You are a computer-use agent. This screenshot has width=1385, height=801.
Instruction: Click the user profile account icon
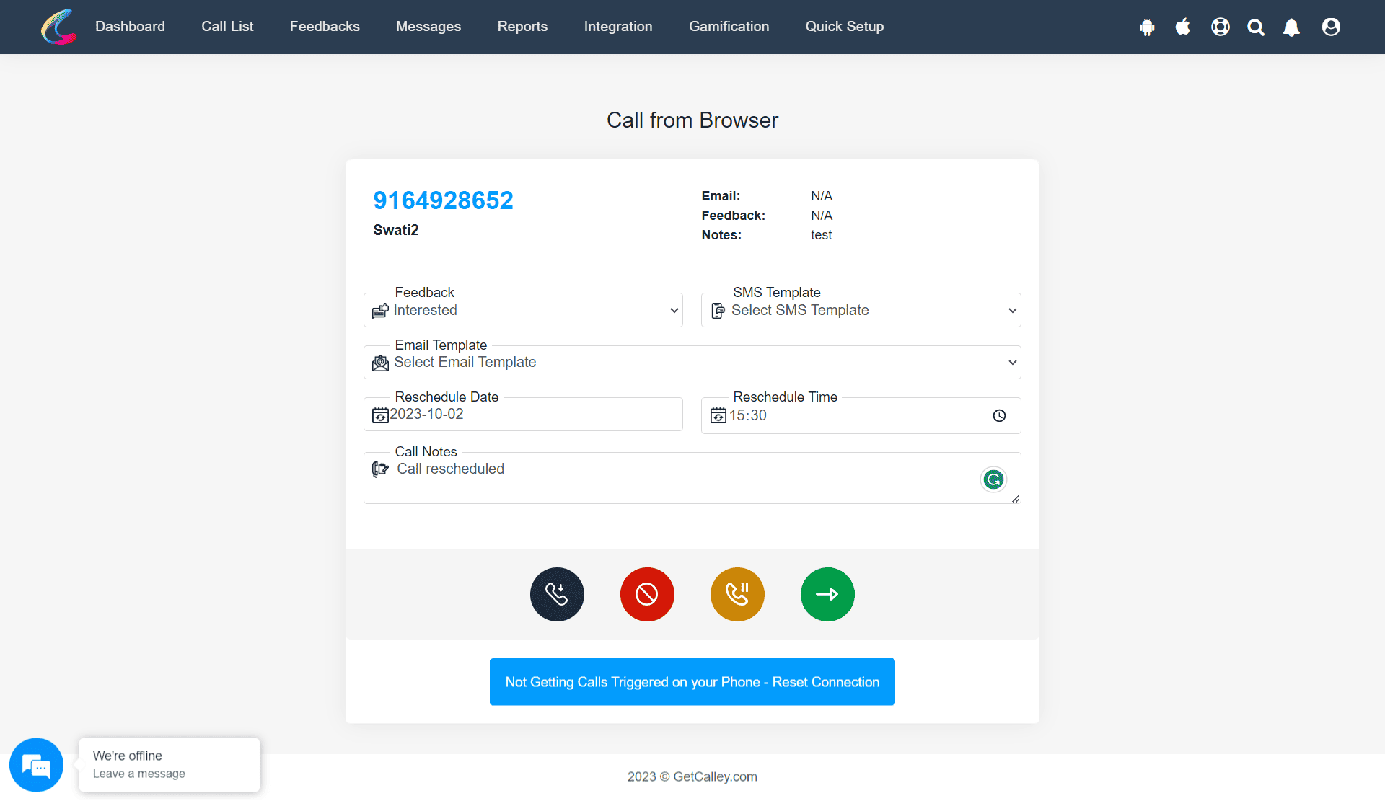click(1331, 27)
